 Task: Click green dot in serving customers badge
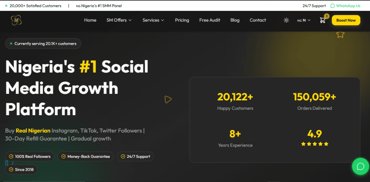11,44
